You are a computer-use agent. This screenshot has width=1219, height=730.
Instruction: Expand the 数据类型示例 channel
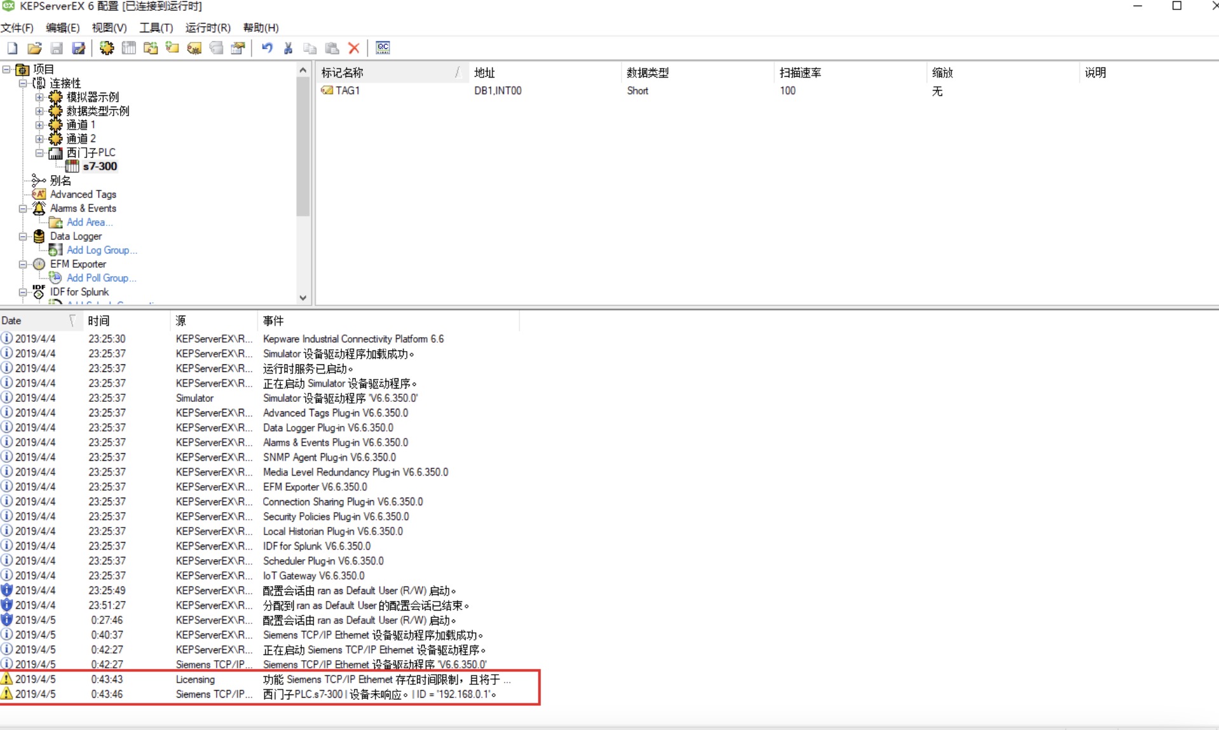[39, 111]
